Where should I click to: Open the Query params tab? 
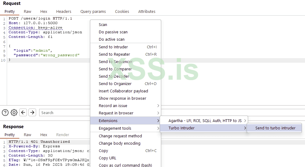tap(93, 12)
